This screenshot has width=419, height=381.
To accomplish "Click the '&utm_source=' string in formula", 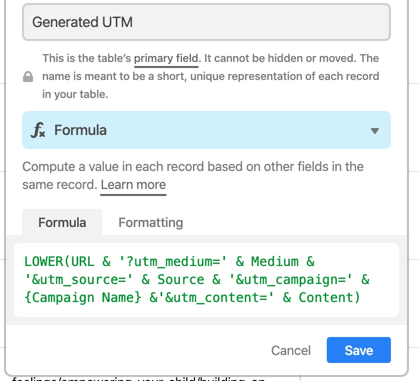I will point(79,279).
